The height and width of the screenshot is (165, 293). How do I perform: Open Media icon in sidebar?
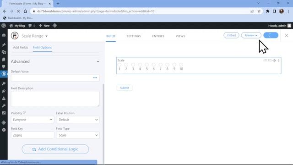tap(4, 52)
